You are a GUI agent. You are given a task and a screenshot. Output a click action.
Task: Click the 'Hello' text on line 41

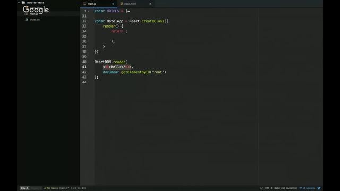coord(116,67)
